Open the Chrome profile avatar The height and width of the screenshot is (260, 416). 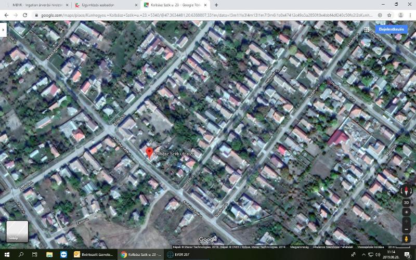tap(400, 16)
